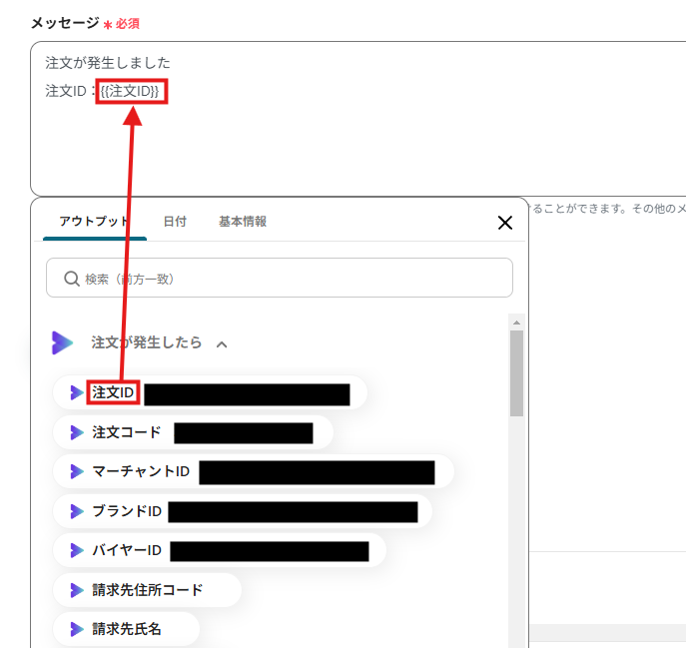The image size is (686, 648).
Task: Click the arrow icon beside バイヤーID
Action: tap(77, 550)
